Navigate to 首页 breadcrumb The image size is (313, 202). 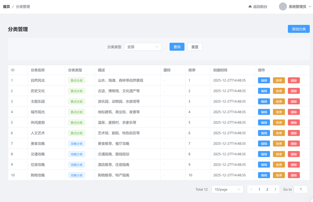(7, 7)
